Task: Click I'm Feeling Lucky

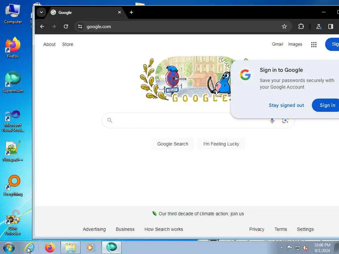Action: [221, 144]
